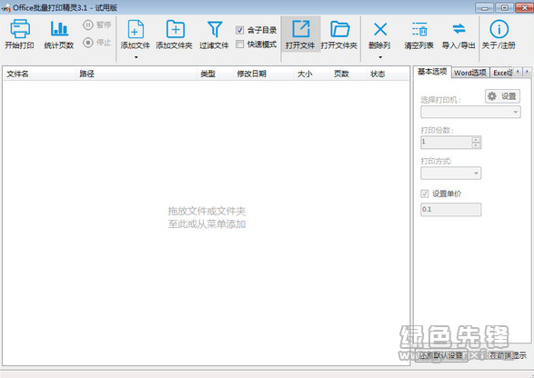Click the 设置 gear button
The image size is (534, 378).
click(502, 96)
